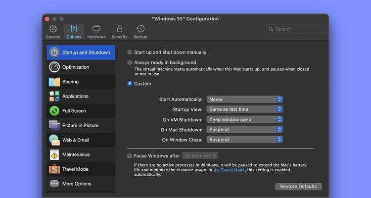Follow the Travel Mode link
The image size is (371, 198).
tap(229, 170)
